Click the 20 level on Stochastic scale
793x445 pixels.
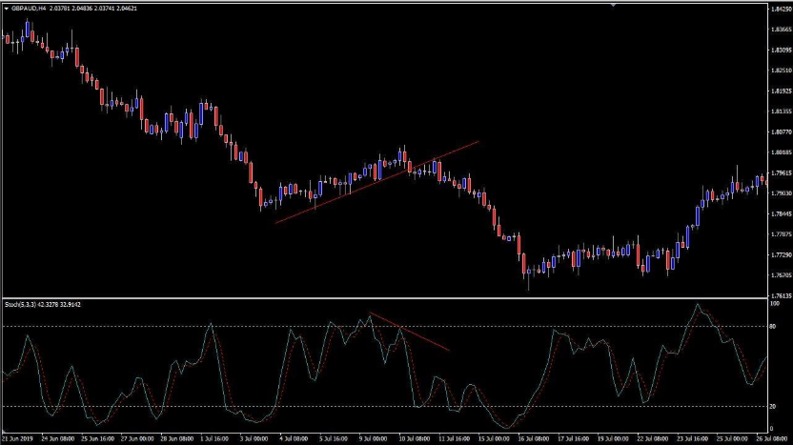[774, 407]
